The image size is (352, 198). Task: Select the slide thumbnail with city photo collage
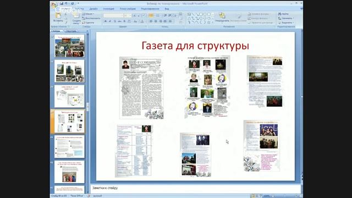(x=70, y=46)
